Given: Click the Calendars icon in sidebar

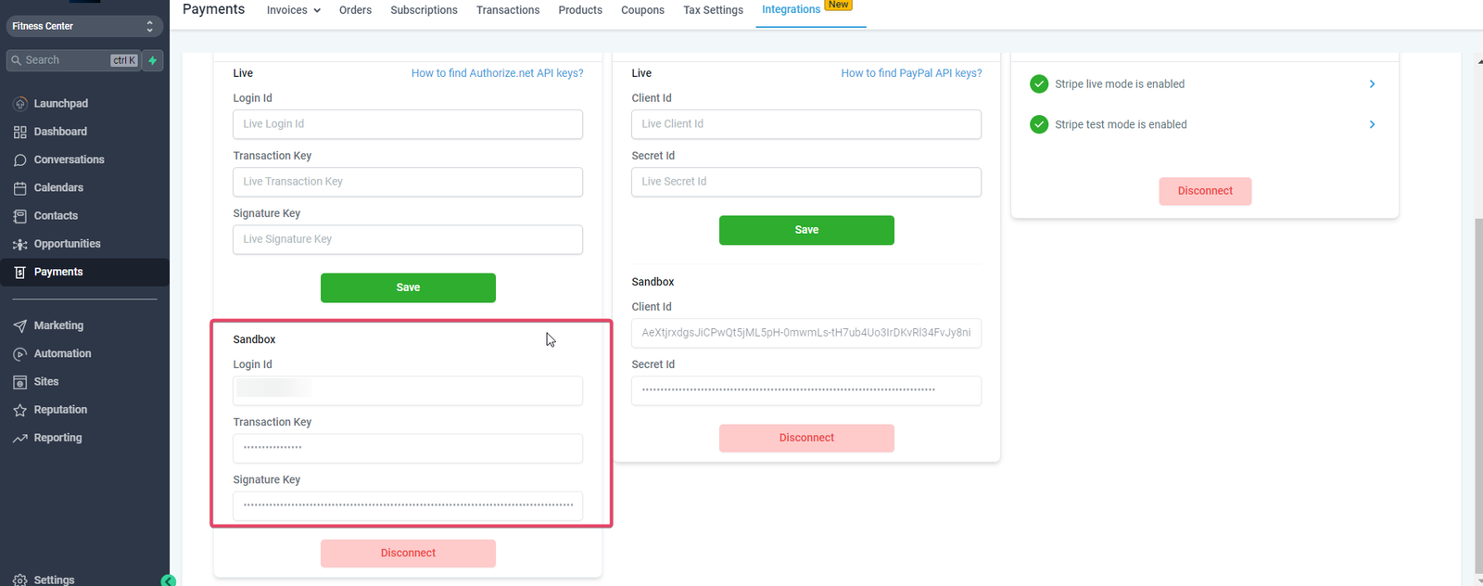Looking at the screenshot, I should [19, 188].
